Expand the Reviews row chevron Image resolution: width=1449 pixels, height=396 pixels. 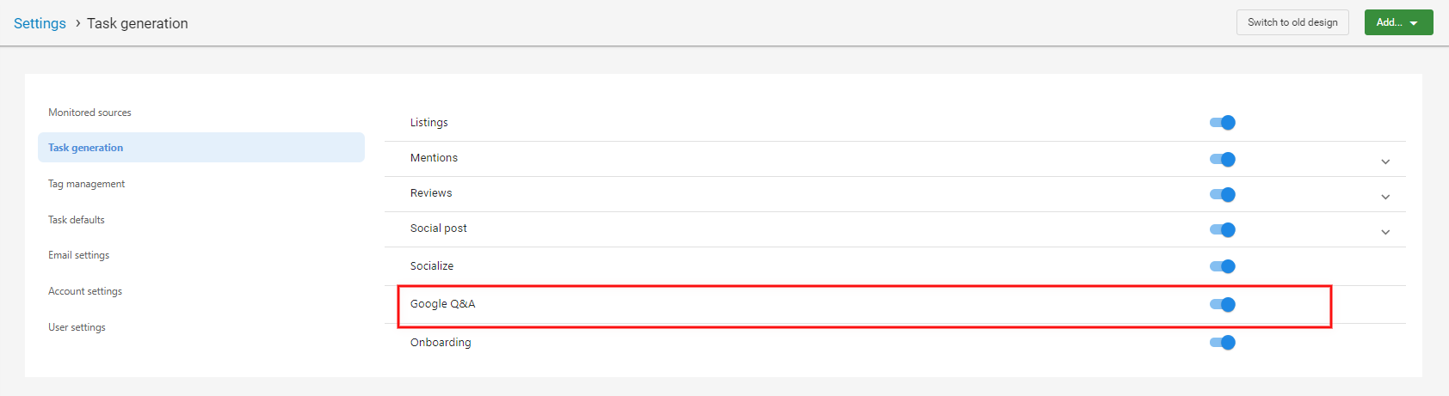point(1385,197)
